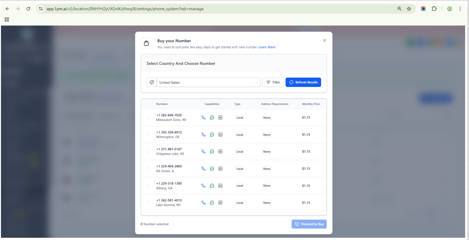Click MMS icon in Lake Geneva row
This screenshot has height=240, width=469.
coord(220,203)
